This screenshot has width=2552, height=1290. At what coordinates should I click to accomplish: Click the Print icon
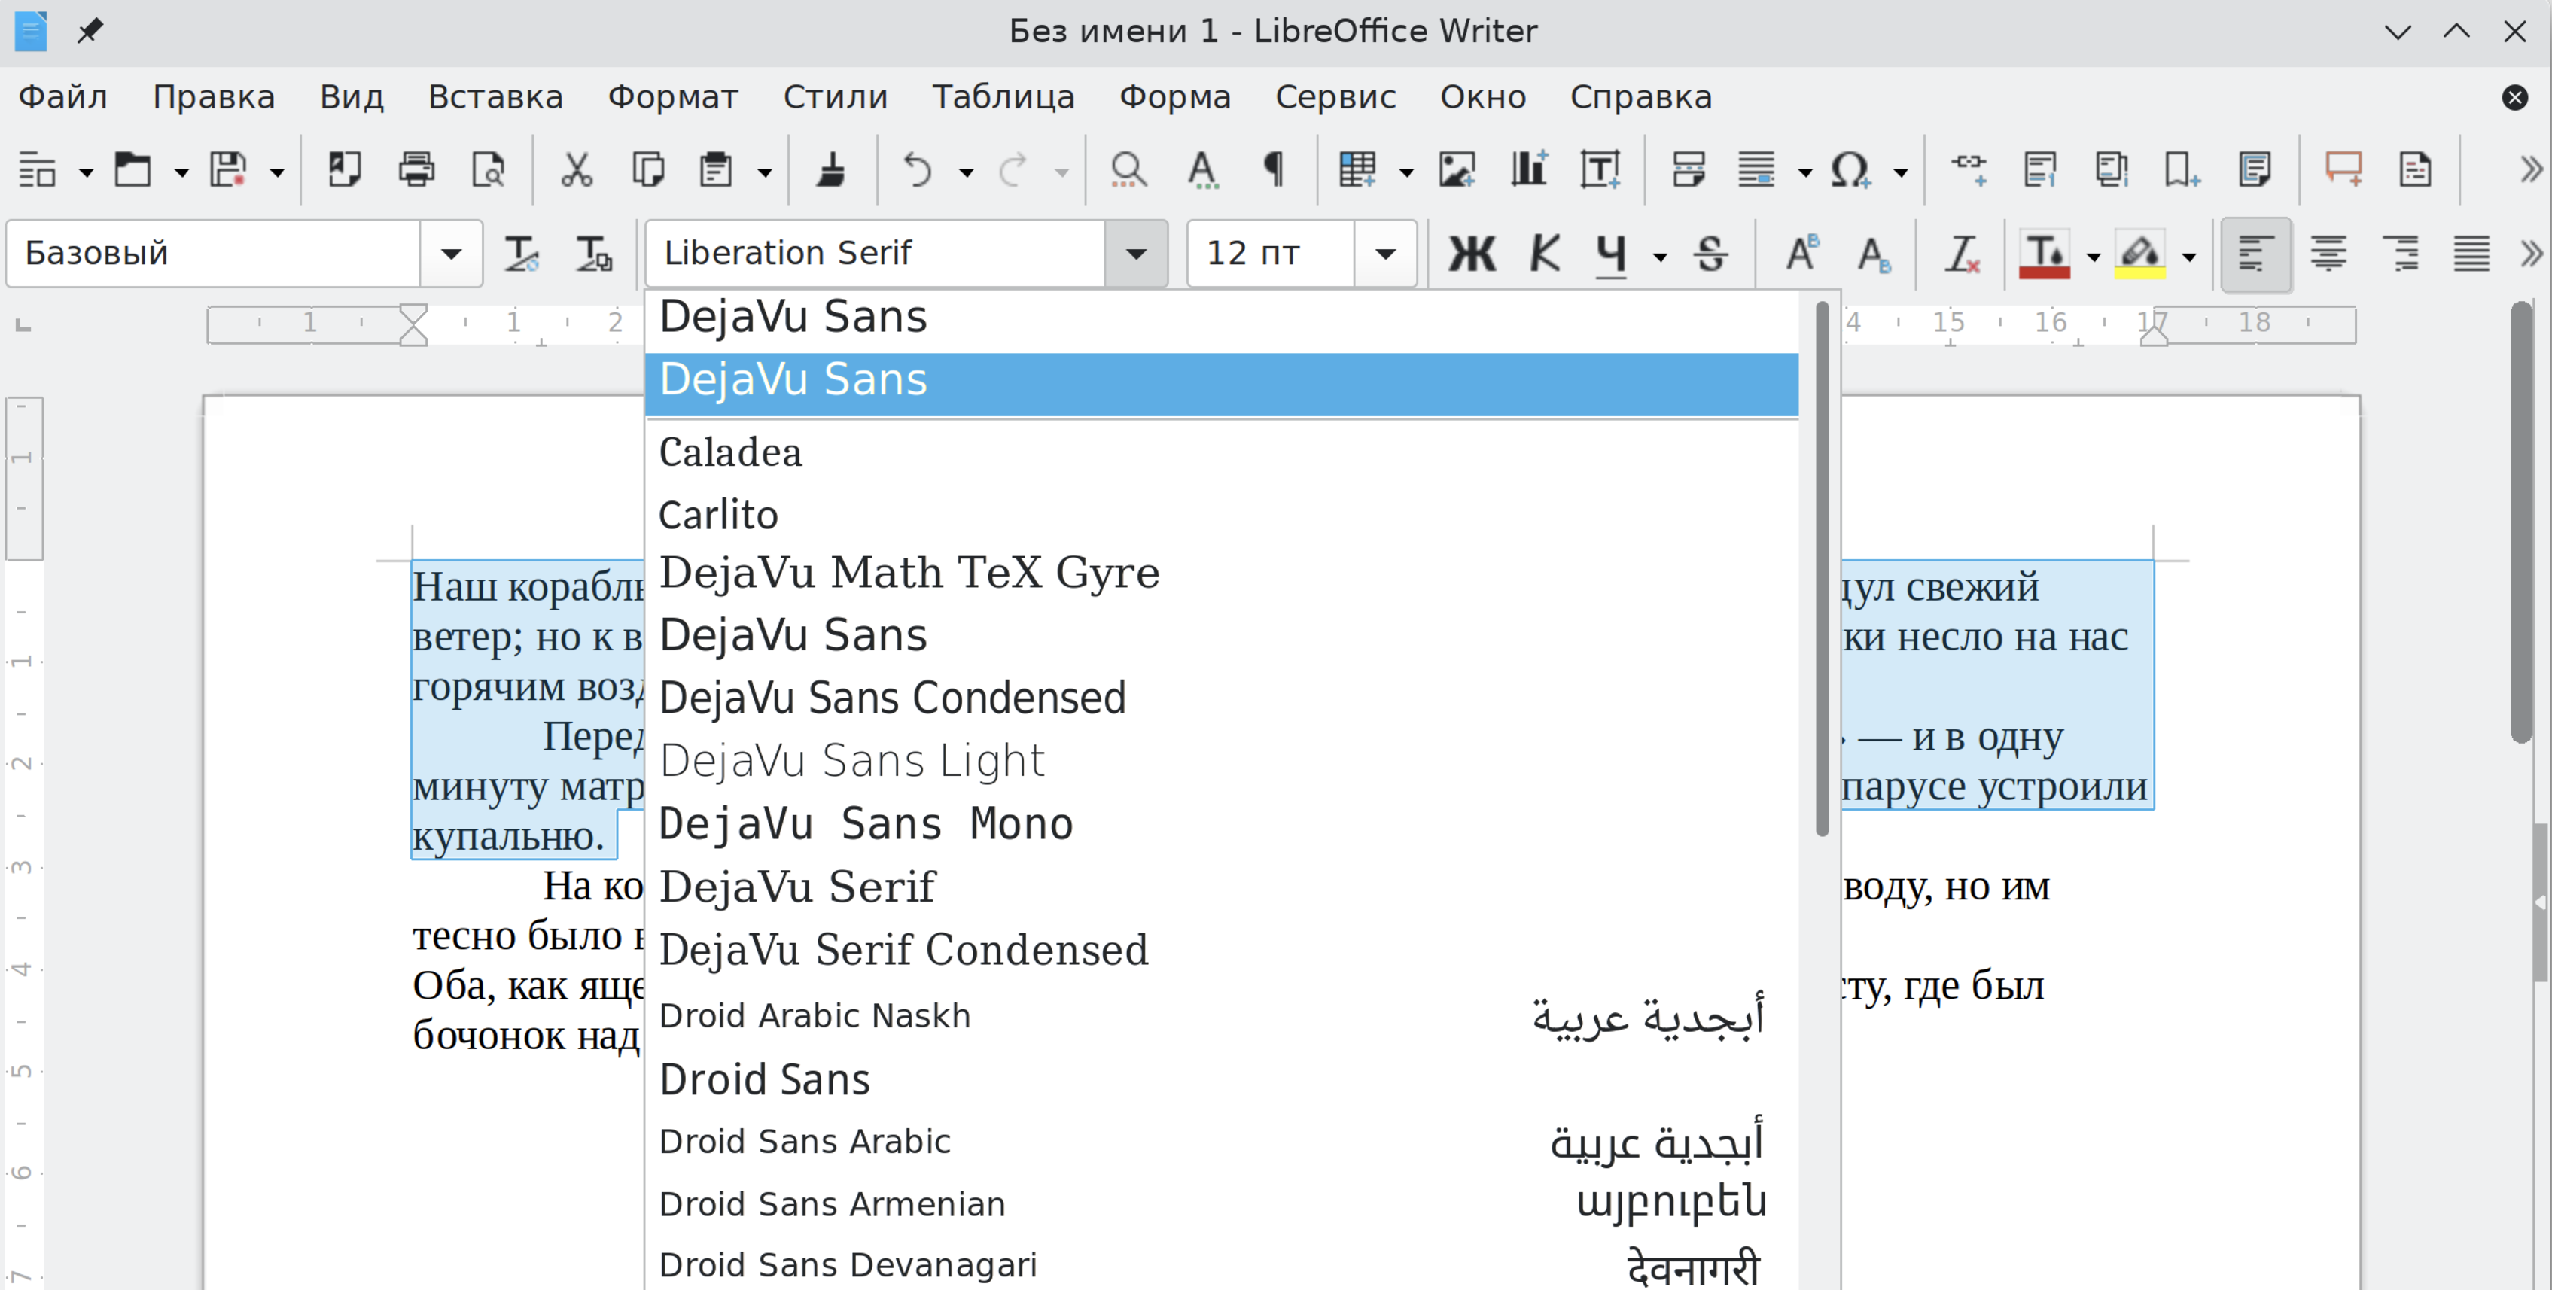416,170
